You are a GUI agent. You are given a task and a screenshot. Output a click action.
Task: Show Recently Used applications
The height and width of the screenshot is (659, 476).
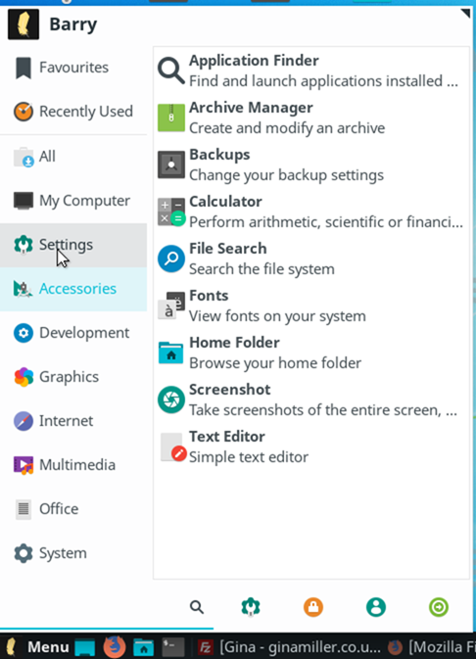pos(73,112)
